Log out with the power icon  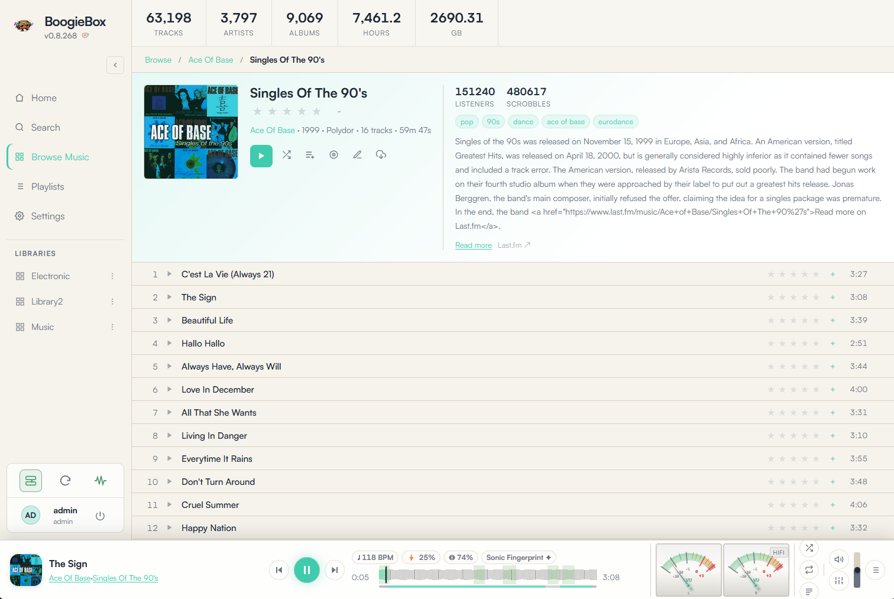(x=101, y=516)
